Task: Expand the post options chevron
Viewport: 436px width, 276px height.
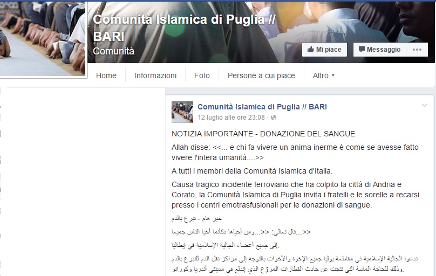Action: click(424, 105)
